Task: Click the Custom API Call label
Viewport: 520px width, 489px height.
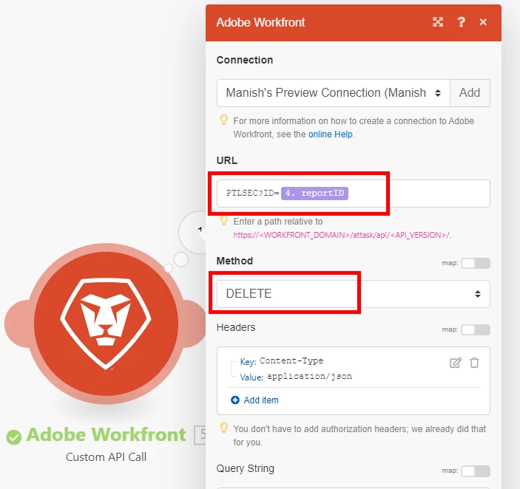Action: 106,457
